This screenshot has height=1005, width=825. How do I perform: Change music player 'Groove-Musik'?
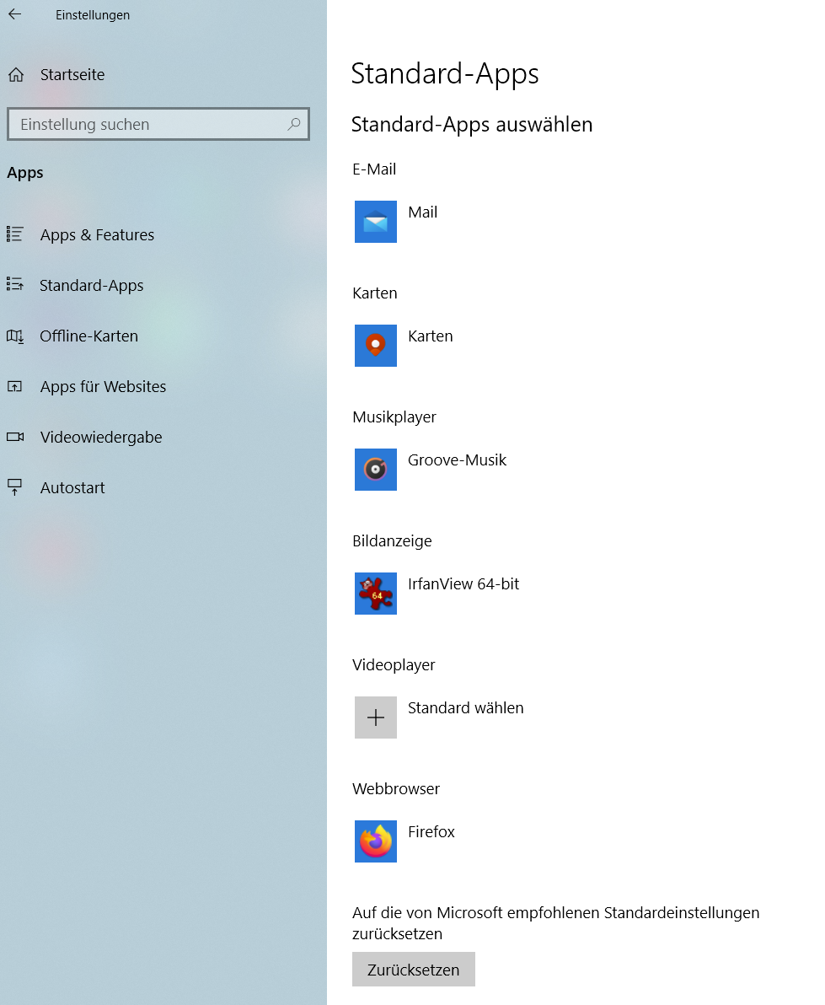tap(458, 460)
